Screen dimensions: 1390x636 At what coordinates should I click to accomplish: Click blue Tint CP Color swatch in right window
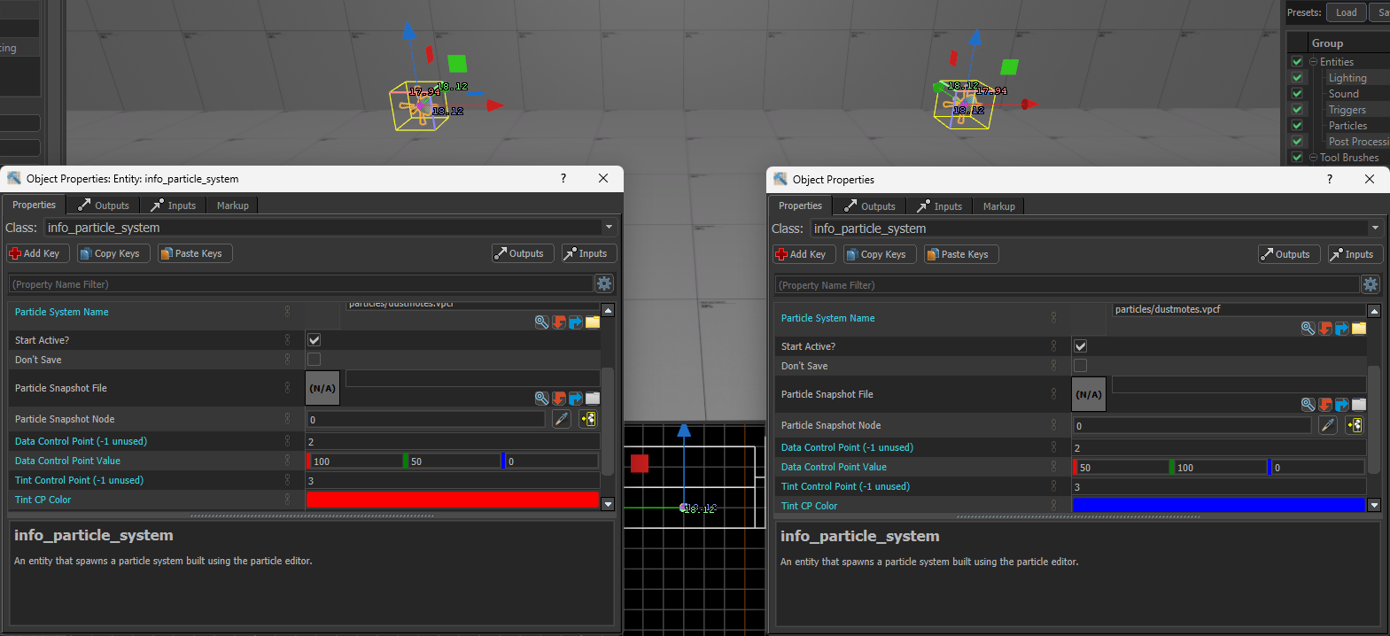1219,506
